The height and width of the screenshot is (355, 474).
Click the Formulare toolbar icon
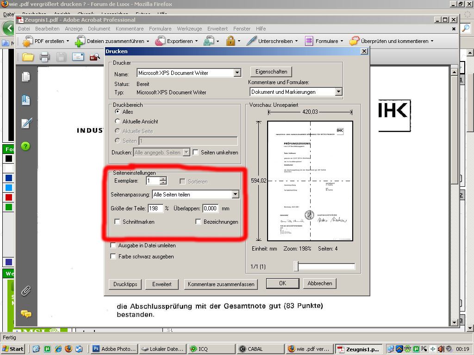pyautogui.click(x=309, y=41)
